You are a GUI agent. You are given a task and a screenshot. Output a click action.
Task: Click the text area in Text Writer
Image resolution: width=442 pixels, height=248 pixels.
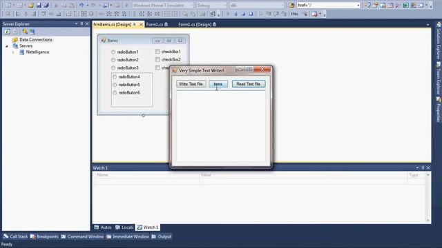[221, 125]
